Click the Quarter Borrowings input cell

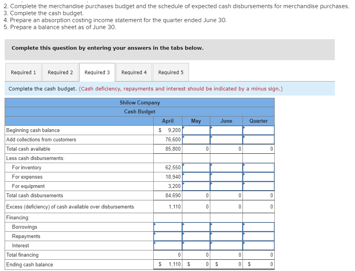point(258,227)
